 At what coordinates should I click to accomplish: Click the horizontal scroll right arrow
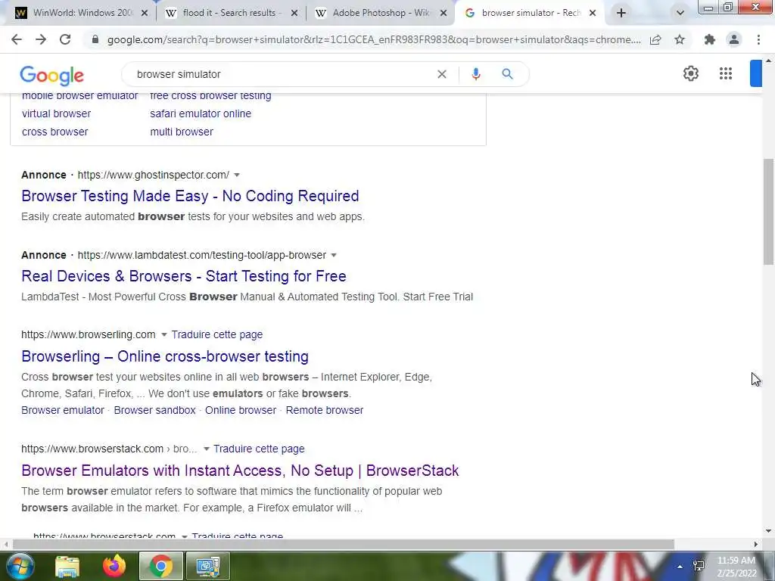(x=756, y=544)
